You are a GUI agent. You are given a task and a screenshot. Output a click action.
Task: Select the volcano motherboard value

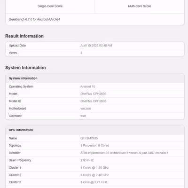(x=86, y=109)
